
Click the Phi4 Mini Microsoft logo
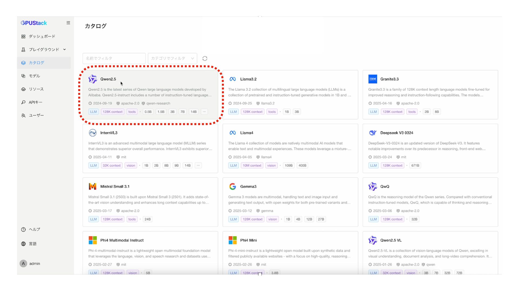[x=233, y=240]
